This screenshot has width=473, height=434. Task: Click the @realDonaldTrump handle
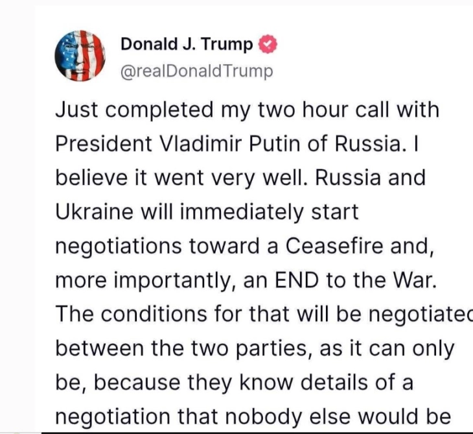(x=197, y=71)
